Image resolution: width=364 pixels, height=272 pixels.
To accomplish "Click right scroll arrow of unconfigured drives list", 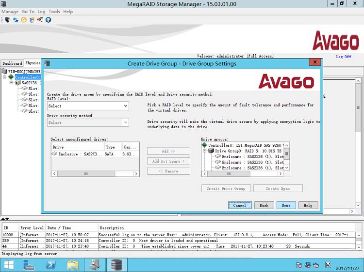I will (136, 174).
